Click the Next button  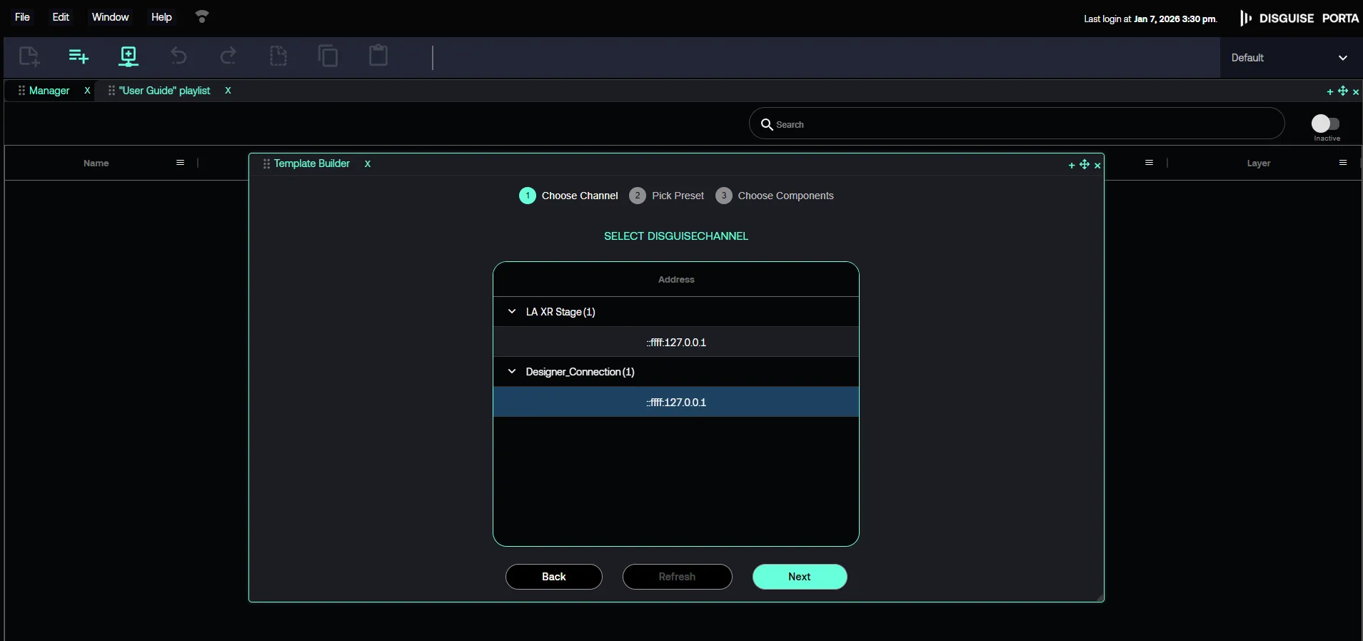pyautogui.click(x=799, y=577)
